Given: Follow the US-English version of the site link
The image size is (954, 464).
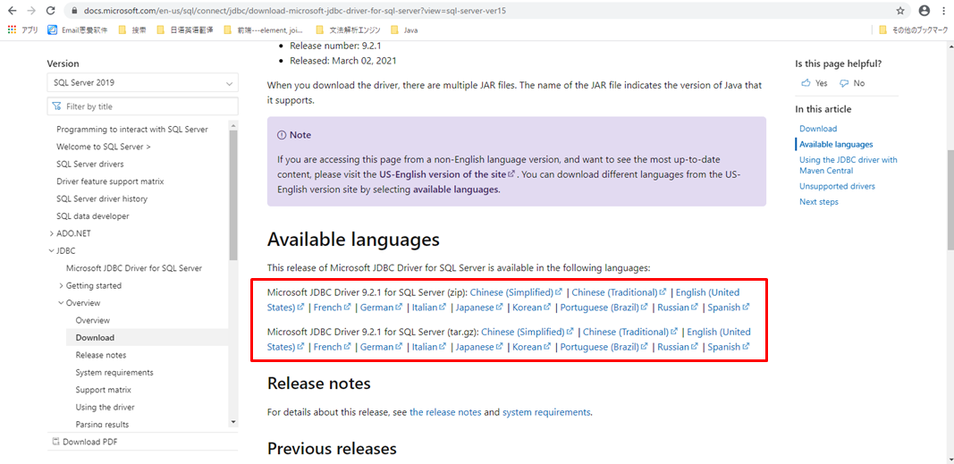Looking at the screenshot, I should point(446,174).
